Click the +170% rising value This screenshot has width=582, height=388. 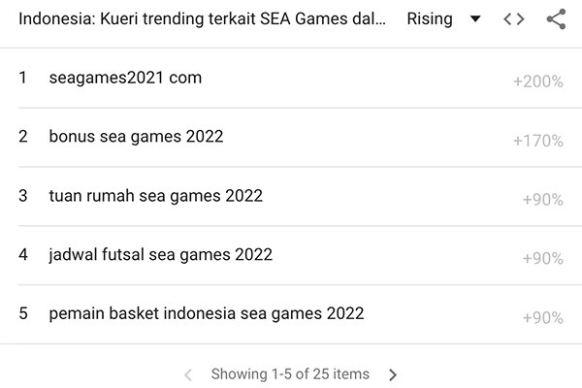coord(538,141)
